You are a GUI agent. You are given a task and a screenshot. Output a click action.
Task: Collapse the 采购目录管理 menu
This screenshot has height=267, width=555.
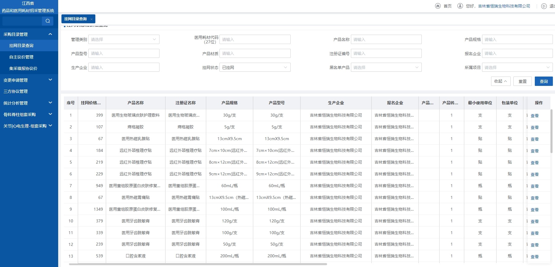(50, 34)
